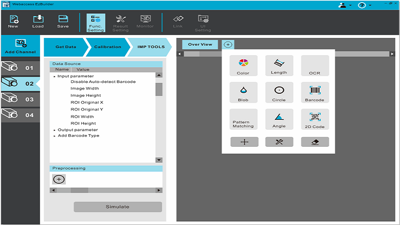
Task: Choose the Circle tool
Action: click(279, 93)
